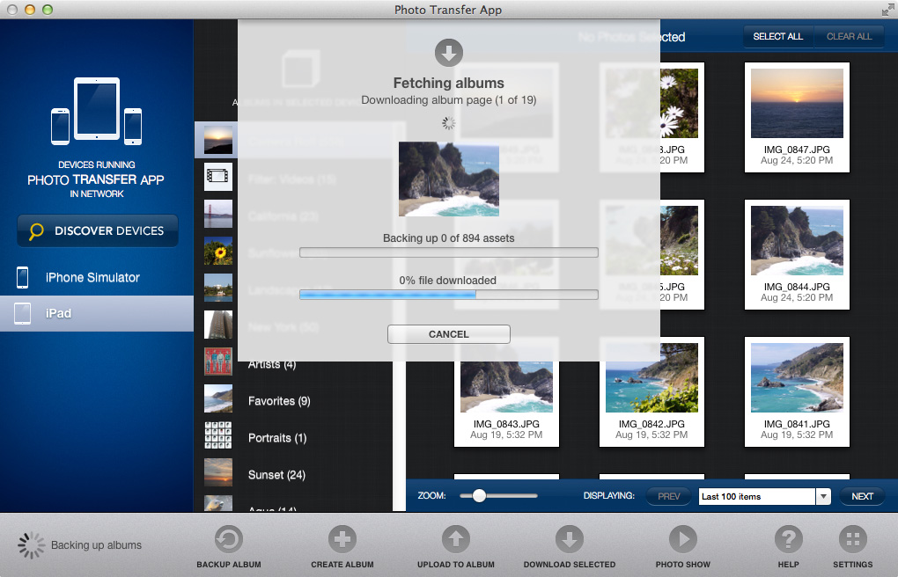
Task: Click the cove preview image in dialog
Action: point(448,179)
